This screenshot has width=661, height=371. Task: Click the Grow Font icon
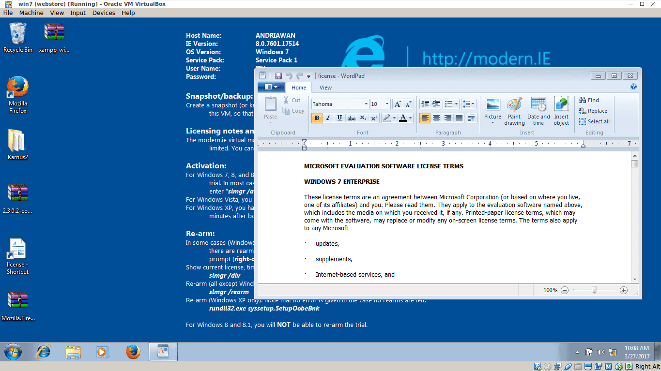click(398, 104)
